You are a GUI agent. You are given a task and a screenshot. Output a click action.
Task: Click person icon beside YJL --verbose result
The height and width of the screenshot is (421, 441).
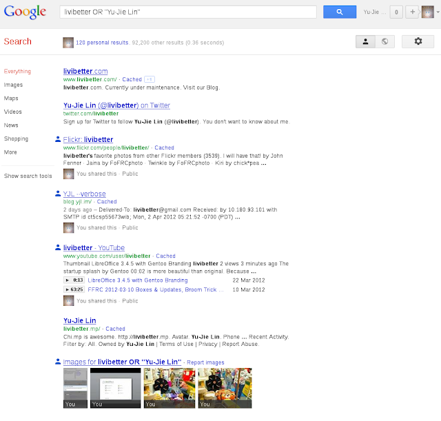pyautogui.click(x=58, y=194)
